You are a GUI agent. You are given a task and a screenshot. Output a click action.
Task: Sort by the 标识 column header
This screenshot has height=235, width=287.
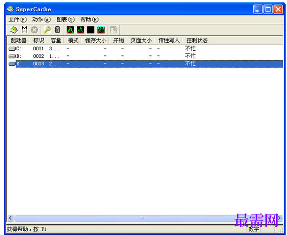pyautogui.click(x=38, y=40)
